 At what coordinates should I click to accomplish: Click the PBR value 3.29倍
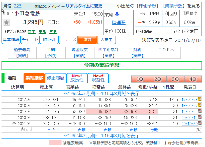pos(155,22)
